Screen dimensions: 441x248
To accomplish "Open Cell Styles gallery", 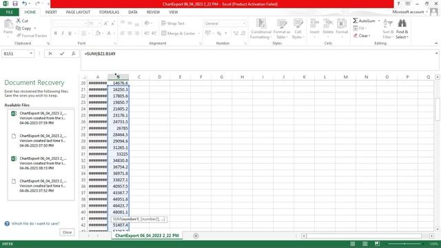I will 298,28.
